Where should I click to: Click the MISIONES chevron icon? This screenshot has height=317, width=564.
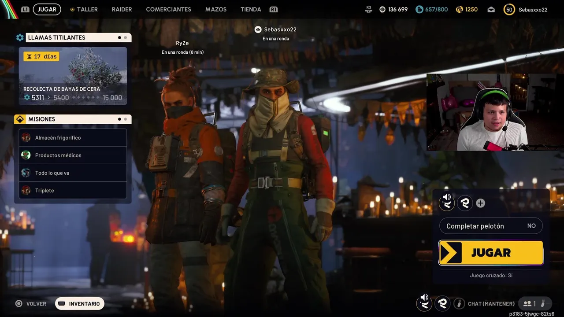coord(20,119)
